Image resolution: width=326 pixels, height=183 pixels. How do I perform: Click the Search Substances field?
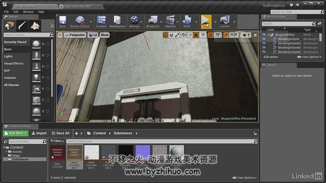[x=162, y=141]
